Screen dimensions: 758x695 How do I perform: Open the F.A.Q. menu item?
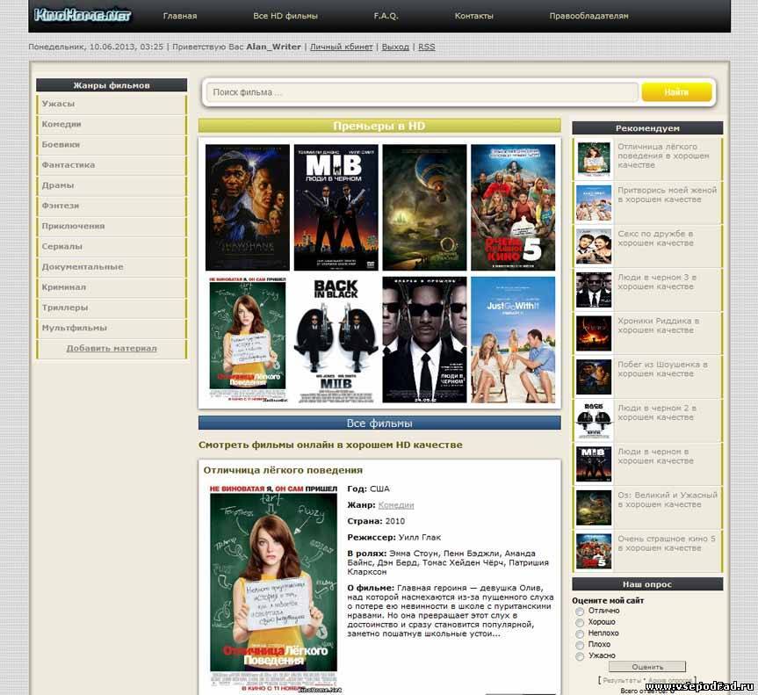click(x=386, y=16)
